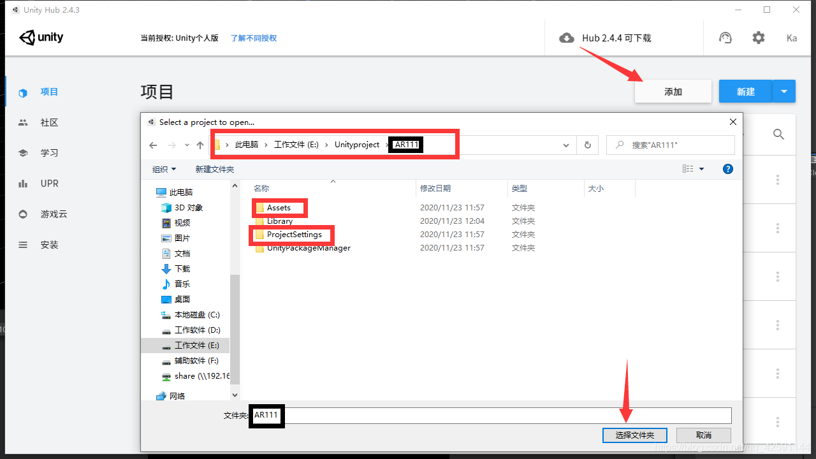Open the 项目 projects tab in sidebar
816x459 pixels.
[x=49, y=92]
